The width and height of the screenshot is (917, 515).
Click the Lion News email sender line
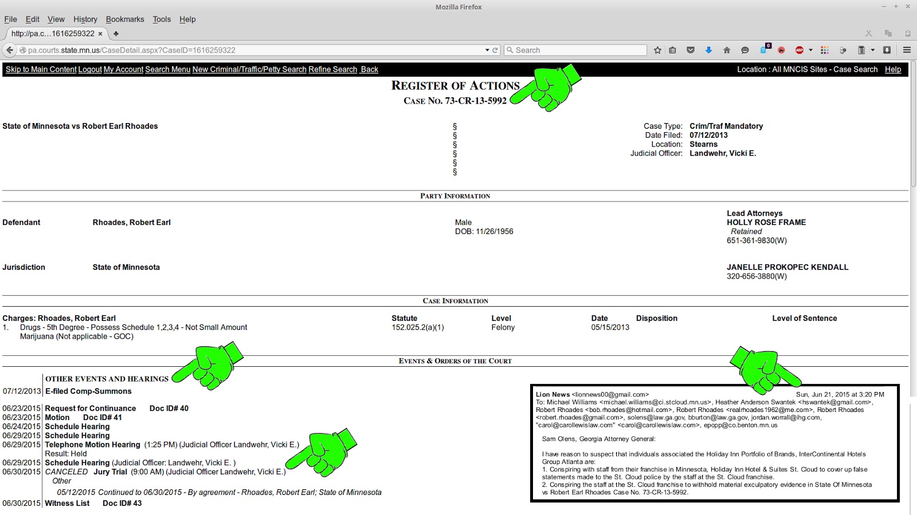pos(592,394)
